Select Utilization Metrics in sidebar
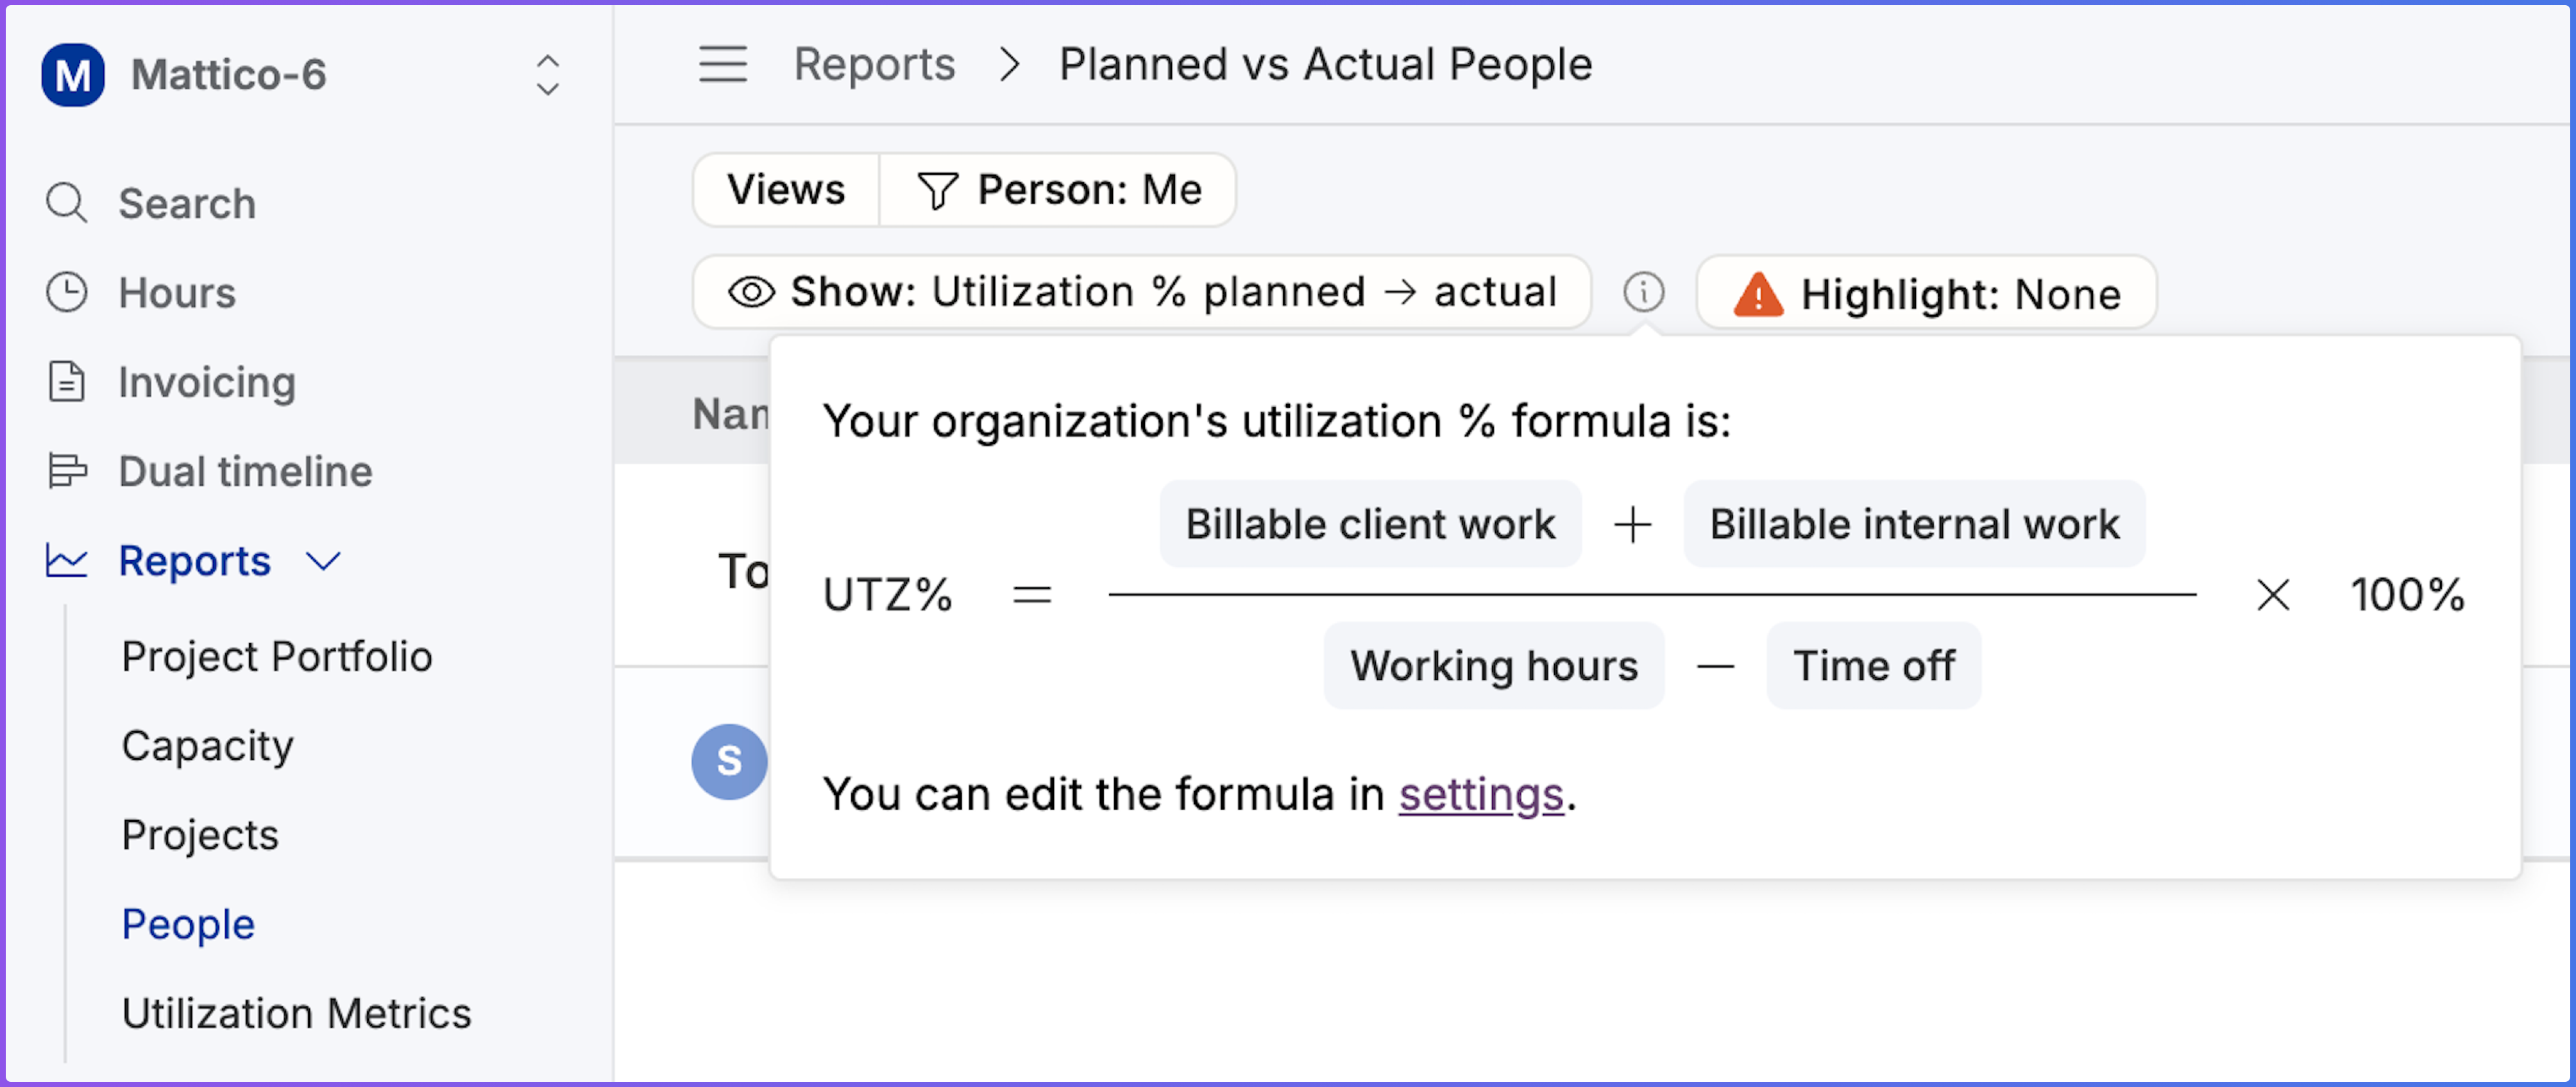 click(x=296, y=1013)
